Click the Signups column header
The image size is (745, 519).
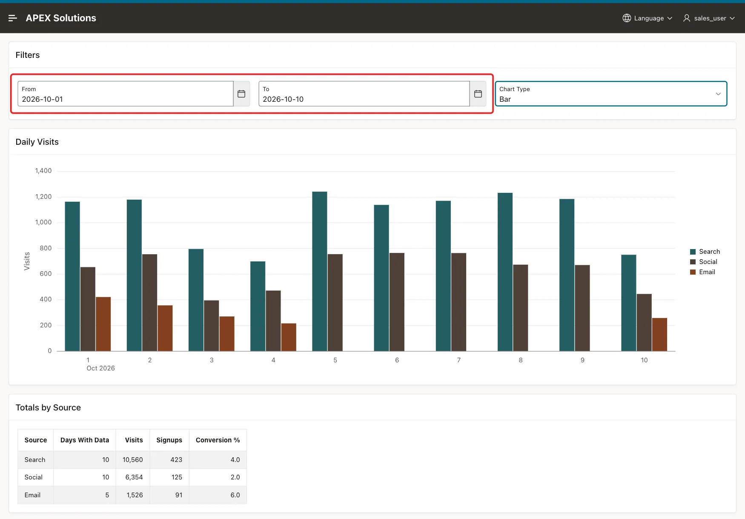click(x=169, y=440)
